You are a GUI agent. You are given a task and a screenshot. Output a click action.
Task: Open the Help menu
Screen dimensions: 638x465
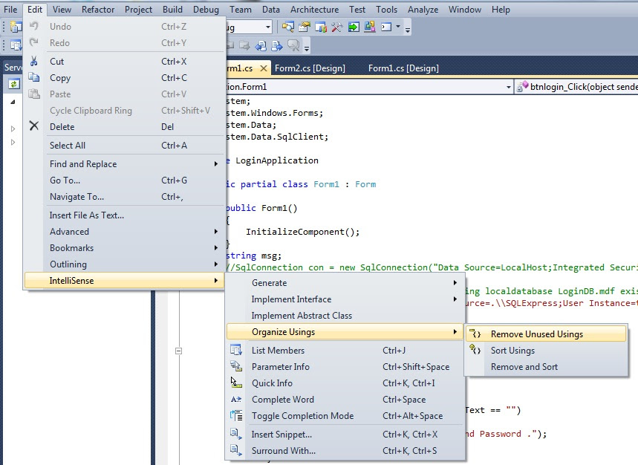point(501,10)
